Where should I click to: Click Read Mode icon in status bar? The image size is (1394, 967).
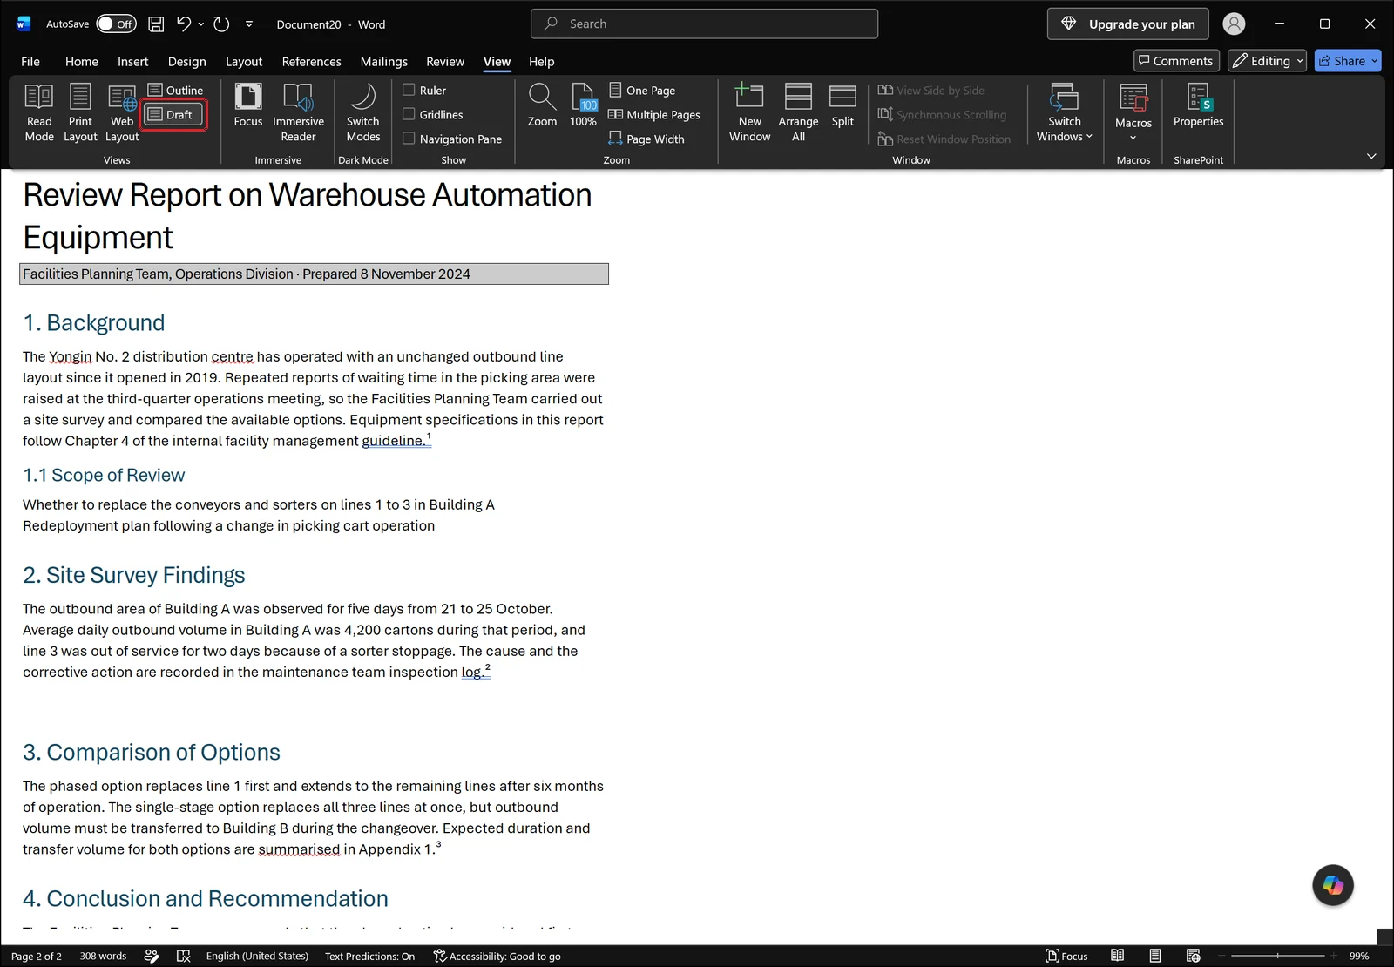coord(1117,956)
